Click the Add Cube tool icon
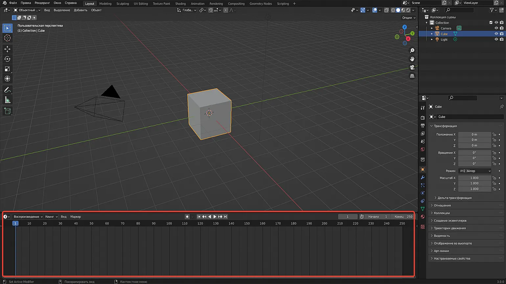Viewport: 506px width, 284px height. tap(7, 111)
